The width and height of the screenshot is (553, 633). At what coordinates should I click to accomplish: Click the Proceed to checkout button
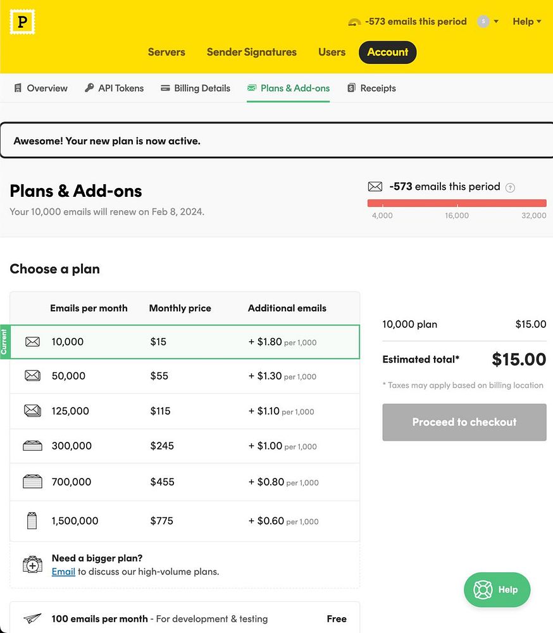[x=464, y=422]
